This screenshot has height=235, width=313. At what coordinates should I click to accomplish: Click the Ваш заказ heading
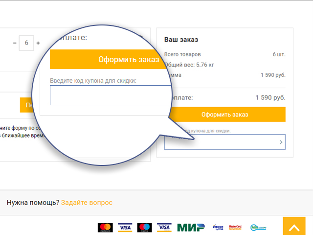(x=181, y=40)
